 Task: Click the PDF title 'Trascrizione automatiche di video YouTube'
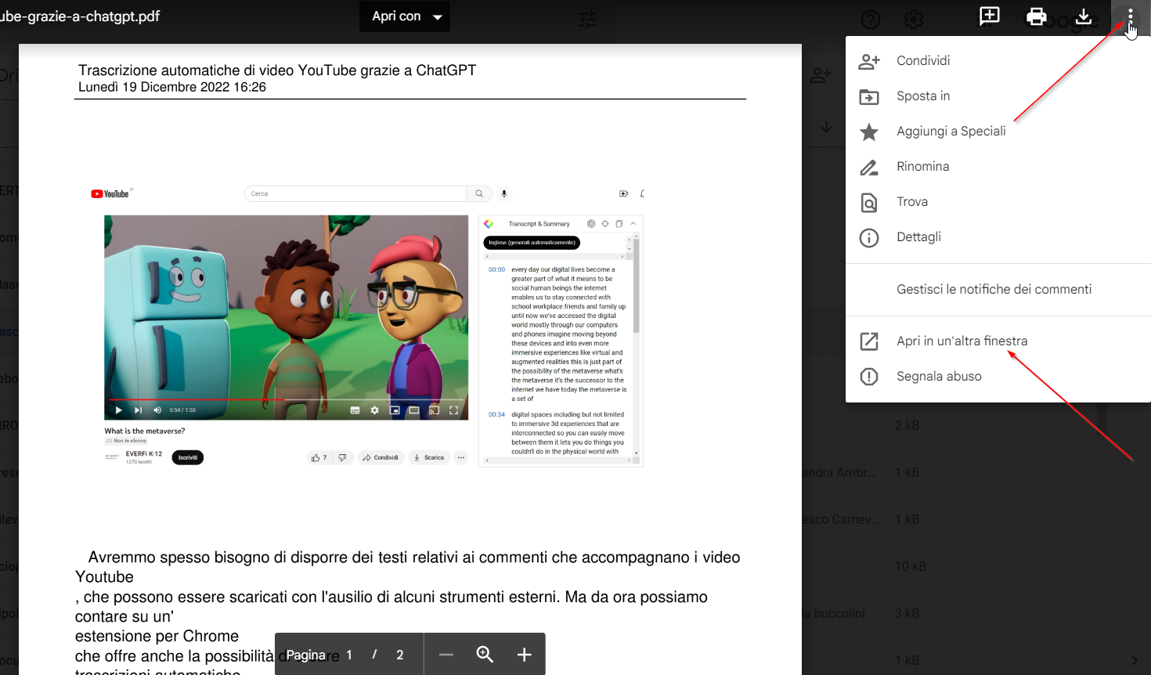coord(277,70)
